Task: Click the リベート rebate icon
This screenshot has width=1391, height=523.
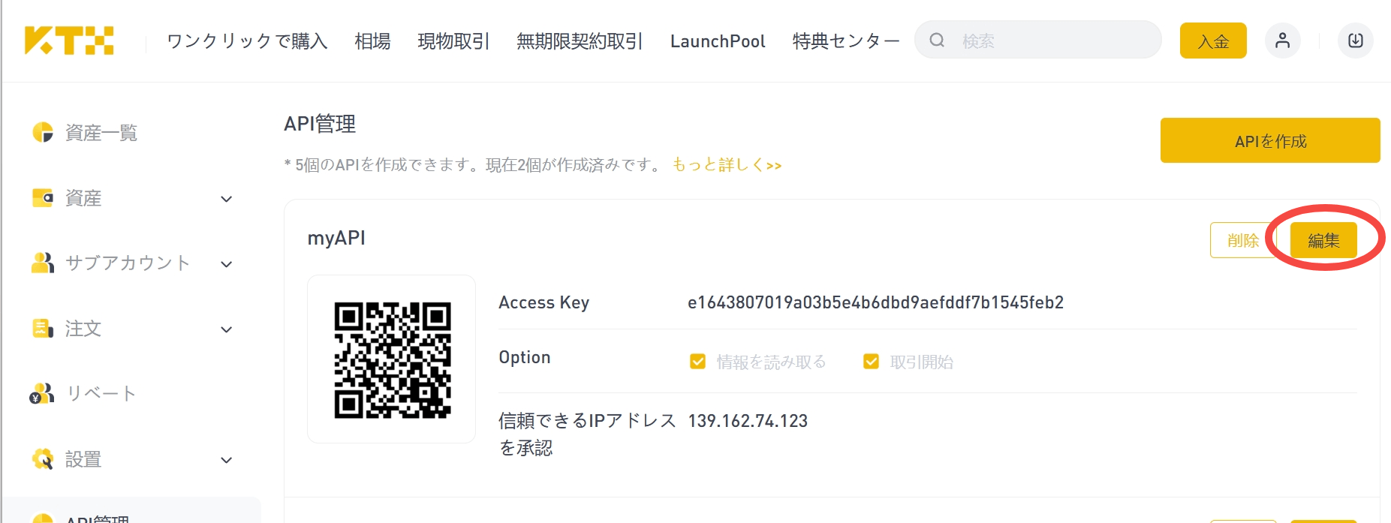Action: pos(42,394)
